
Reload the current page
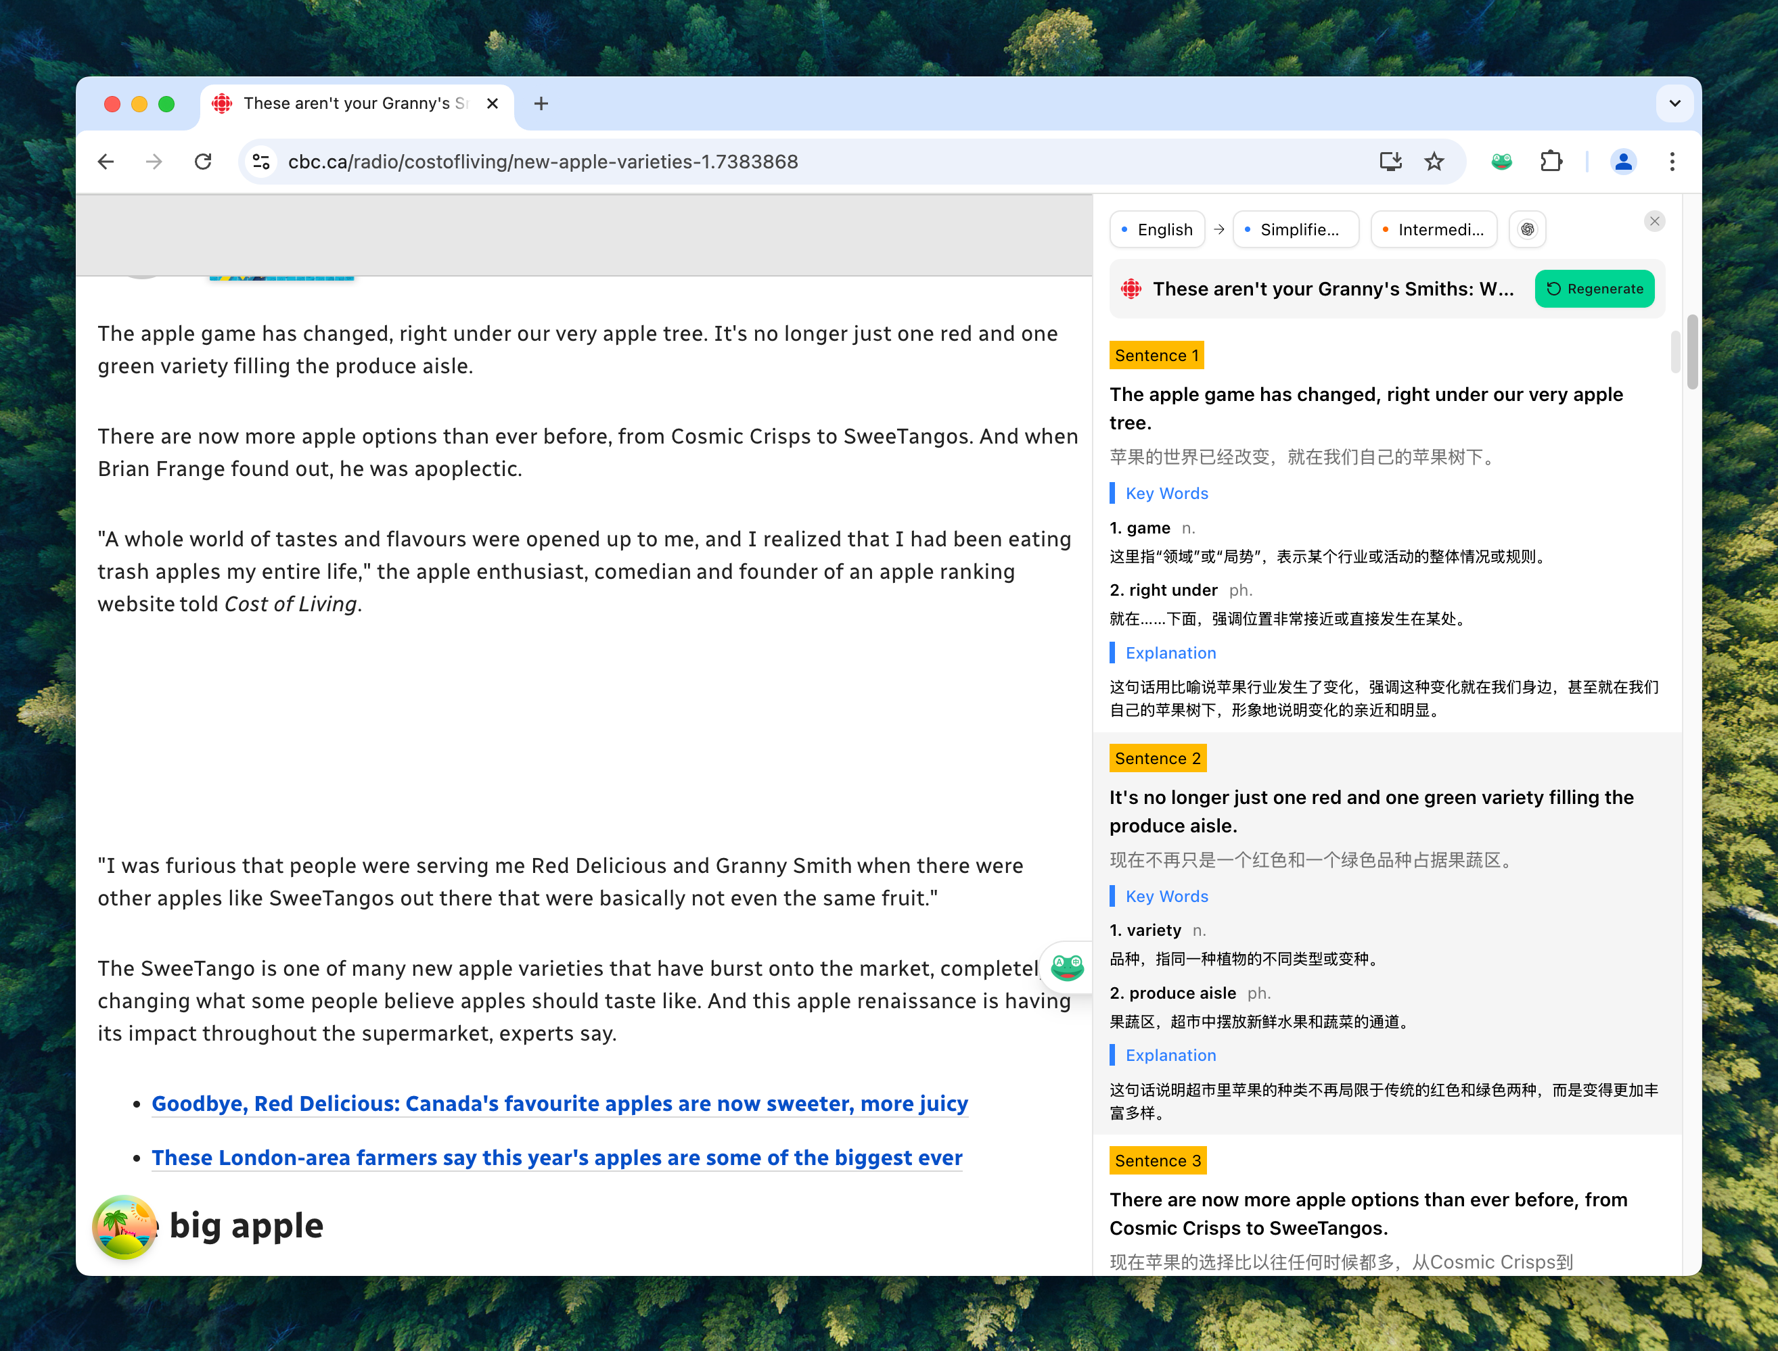203,162
